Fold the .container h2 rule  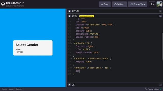pyautogui.click(x=72, y=43)
